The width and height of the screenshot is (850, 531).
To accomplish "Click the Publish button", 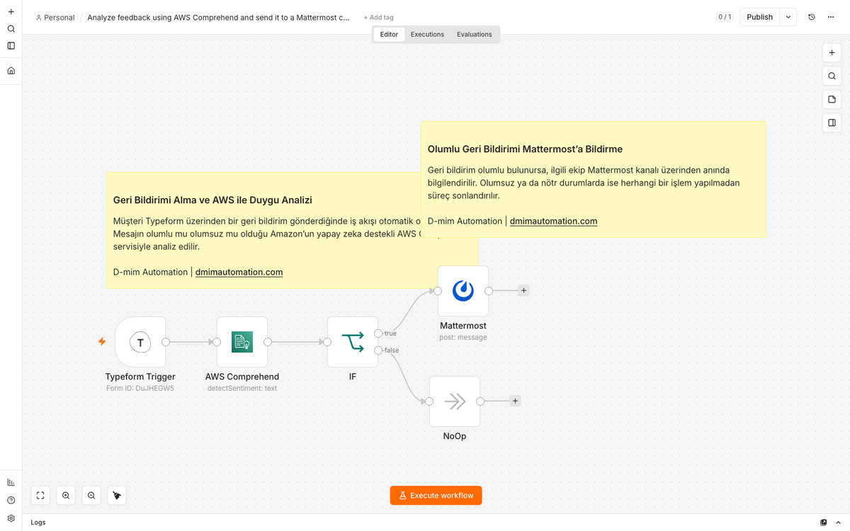I will 760,17.
